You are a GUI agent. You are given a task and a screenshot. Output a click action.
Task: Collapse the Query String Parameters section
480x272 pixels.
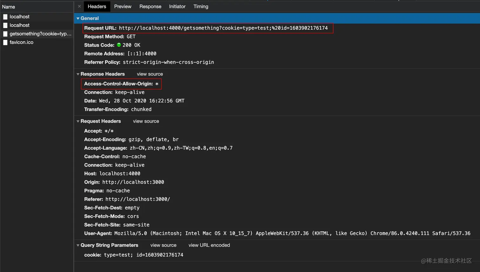[x=78, y=245]
